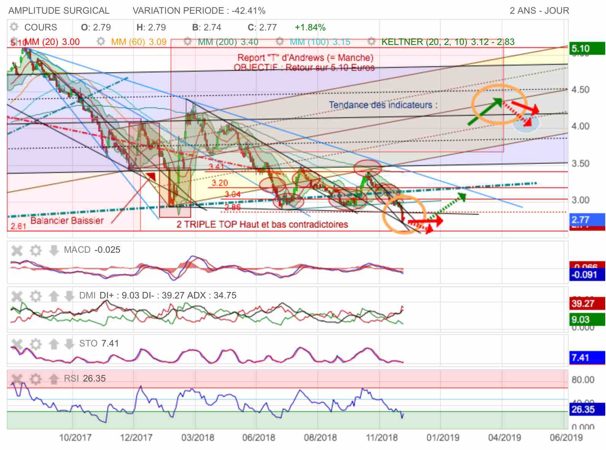Image resolution: width=606 pixels, height=450 pixels.
Task: Open DMI settings gear
Action: (x=35, y=296)
